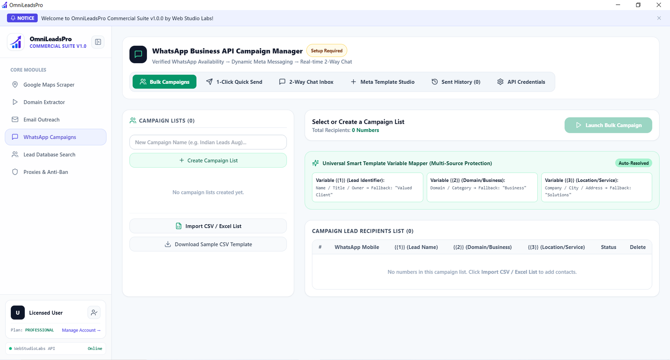670x360 pixels.
Task: Click the {{2}} (Domain/Business) column header
Action: (x=482, y=247)
